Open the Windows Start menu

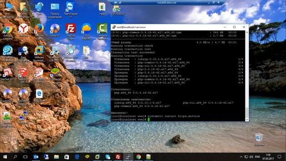pyautogui.click(x=5, y=157)
